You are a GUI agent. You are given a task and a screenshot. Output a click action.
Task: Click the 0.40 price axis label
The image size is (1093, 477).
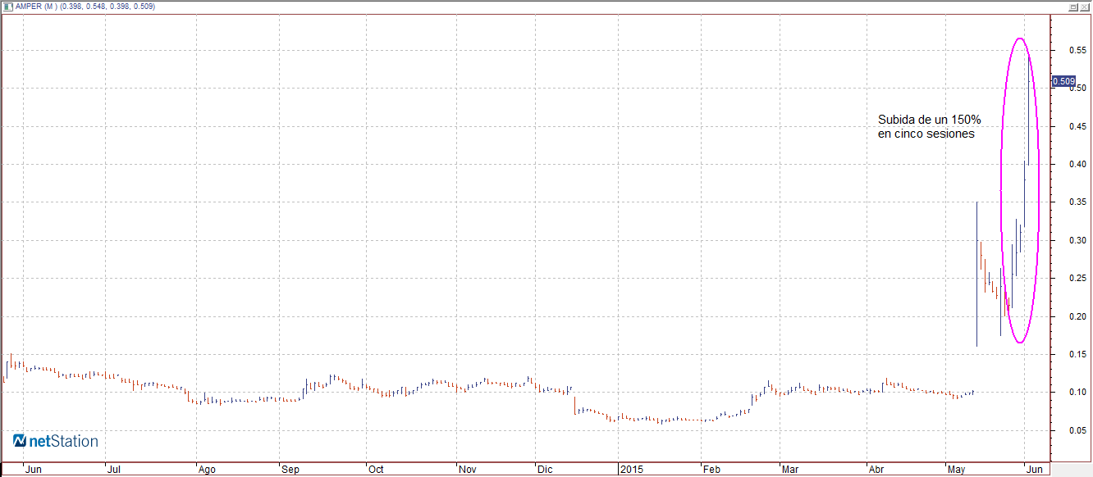(x=1077, y=165)
